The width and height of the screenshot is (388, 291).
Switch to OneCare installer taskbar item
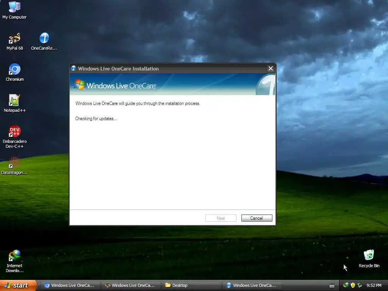252,285
